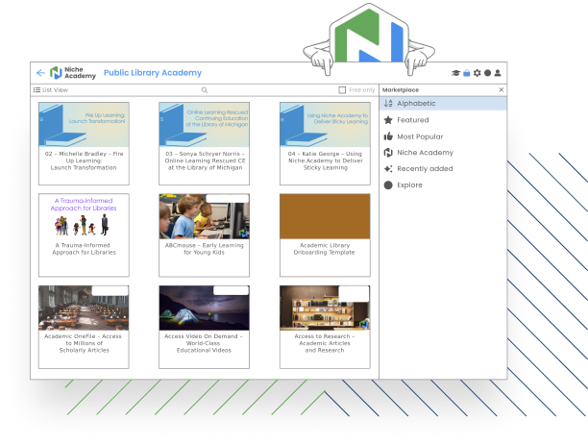Open the blue marketplace bag icon
588x444 pixels.
466,73
